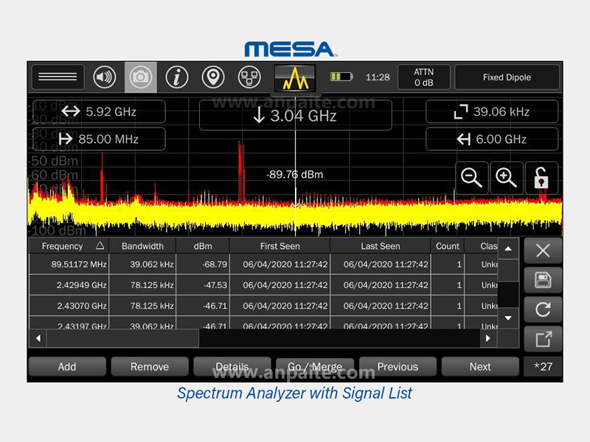Viewport: 590px width, 442px height.
Task: Sort the list by Frequency column
Action: pyautogui.click(x=69, y=246)
